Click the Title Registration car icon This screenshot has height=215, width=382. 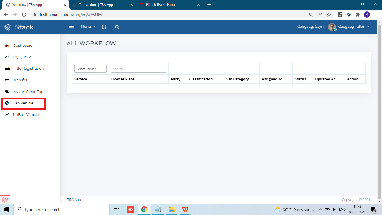pos(8,68)
